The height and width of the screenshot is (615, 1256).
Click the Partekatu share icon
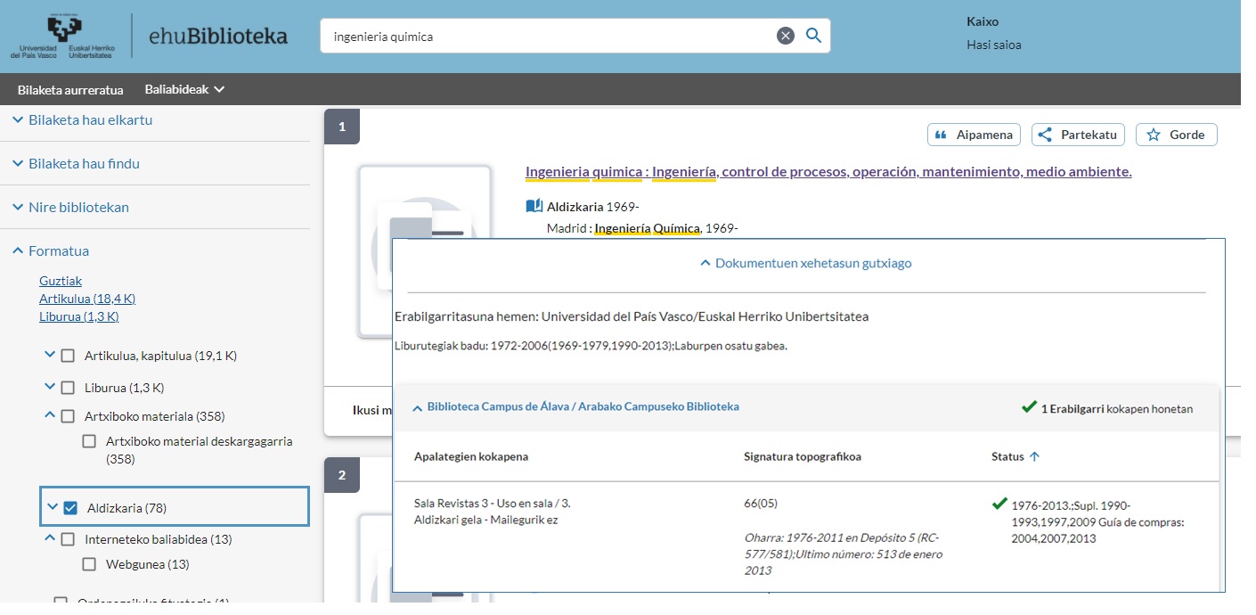1046,135
